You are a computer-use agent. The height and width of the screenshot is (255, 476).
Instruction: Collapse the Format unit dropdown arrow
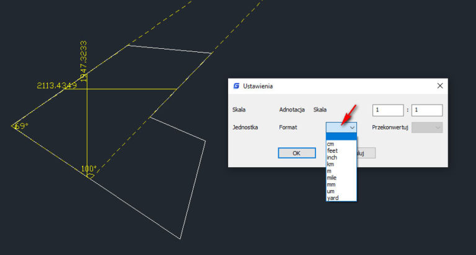click(352, 127)
